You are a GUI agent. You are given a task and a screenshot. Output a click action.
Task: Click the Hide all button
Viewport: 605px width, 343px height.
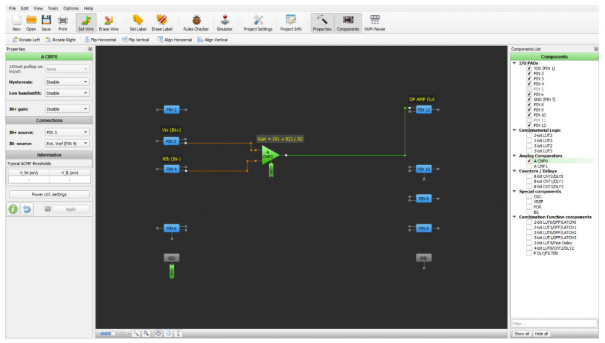[542, 334]
